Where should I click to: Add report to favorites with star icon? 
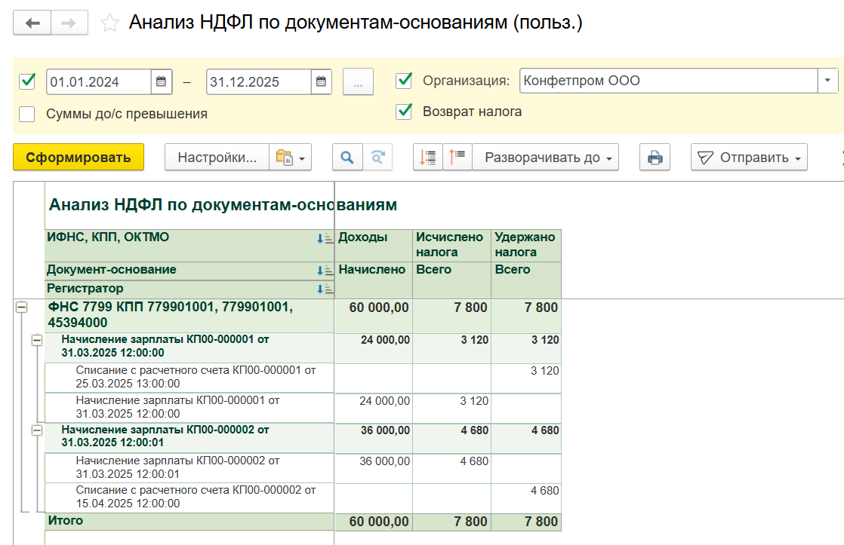tap(109, 23)
